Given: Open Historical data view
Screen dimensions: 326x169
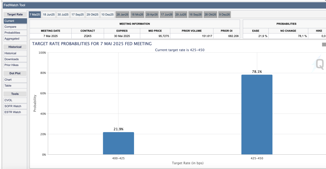Looking at the screenshot, I should (15, 53).
